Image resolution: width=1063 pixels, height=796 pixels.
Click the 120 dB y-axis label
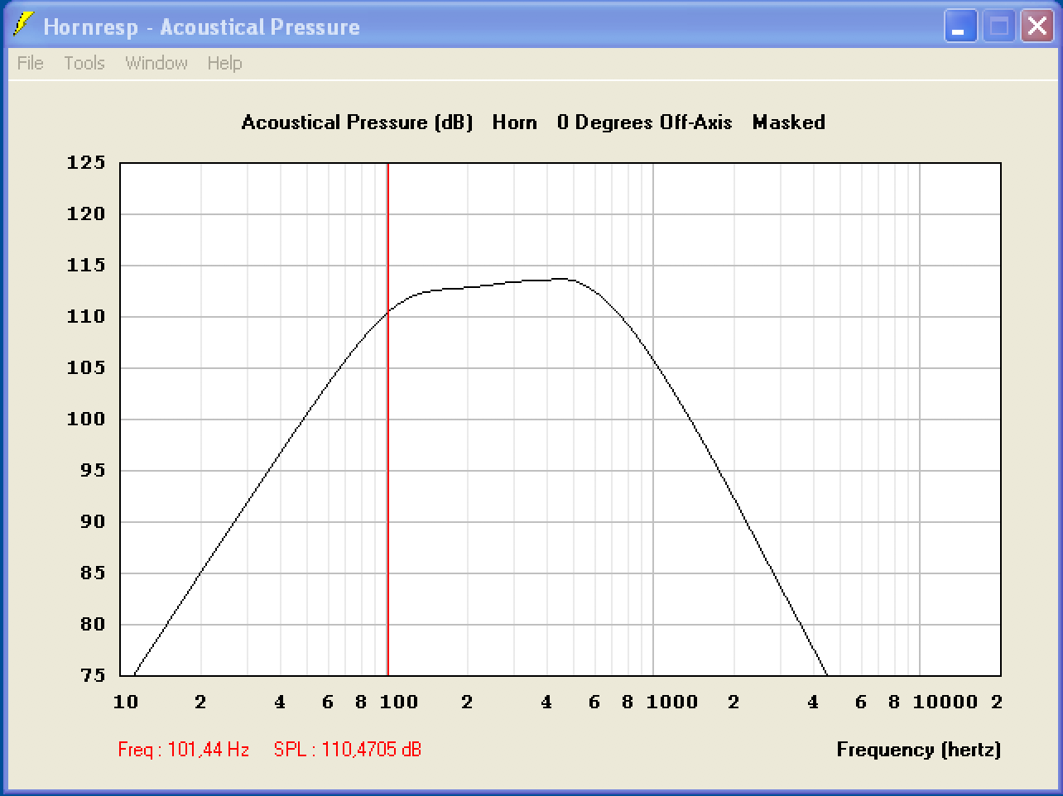coord(86,213)
